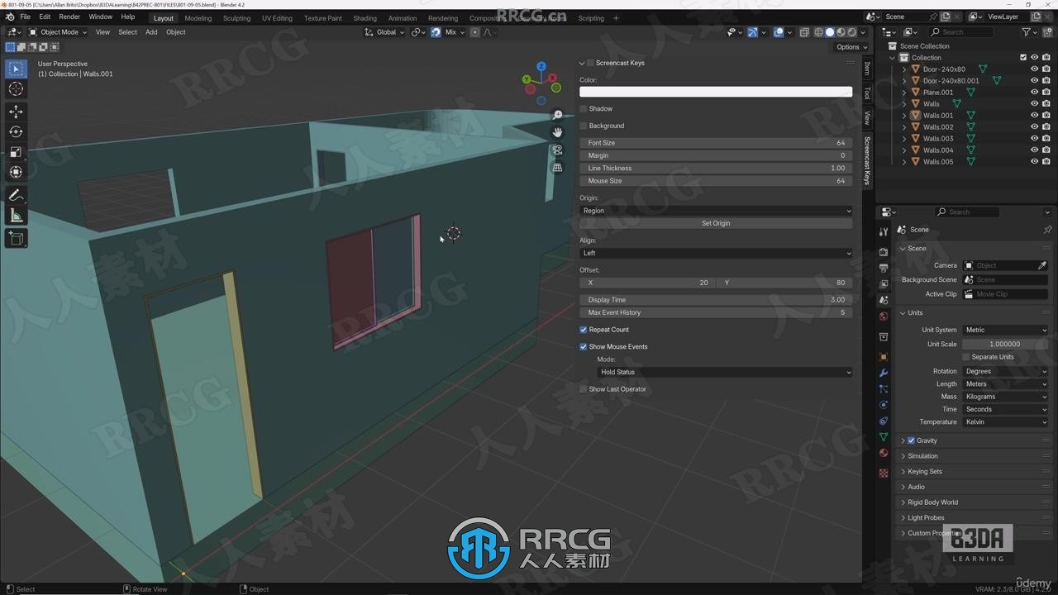Open Length Meters dropdown
Image resolution: width=1058 pixels, height=595 pixels.
tap(1005, 384)
